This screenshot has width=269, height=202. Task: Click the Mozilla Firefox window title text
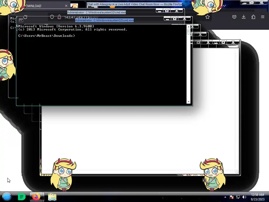click(x=134, y=4)
